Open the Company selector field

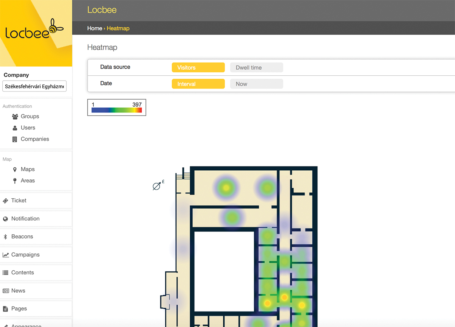[x=35, y=86]
